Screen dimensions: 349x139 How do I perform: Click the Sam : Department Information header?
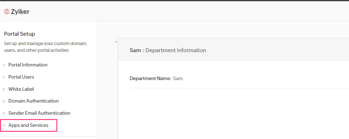coord(168,50)
